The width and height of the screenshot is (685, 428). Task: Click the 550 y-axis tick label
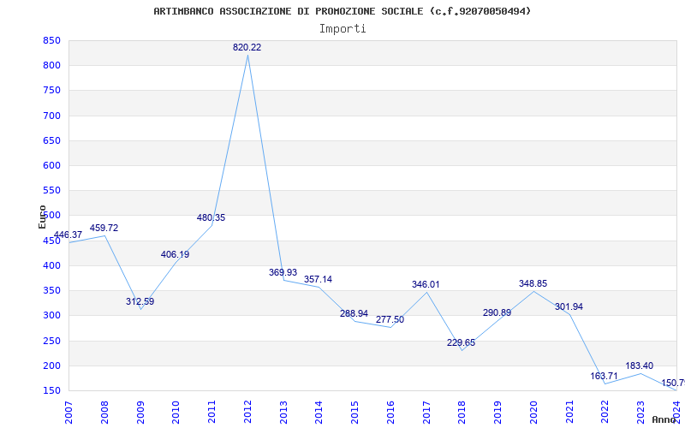pos(51,190)
